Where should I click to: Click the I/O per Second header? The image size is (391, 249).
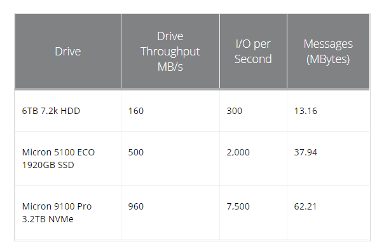coord(253,51)
